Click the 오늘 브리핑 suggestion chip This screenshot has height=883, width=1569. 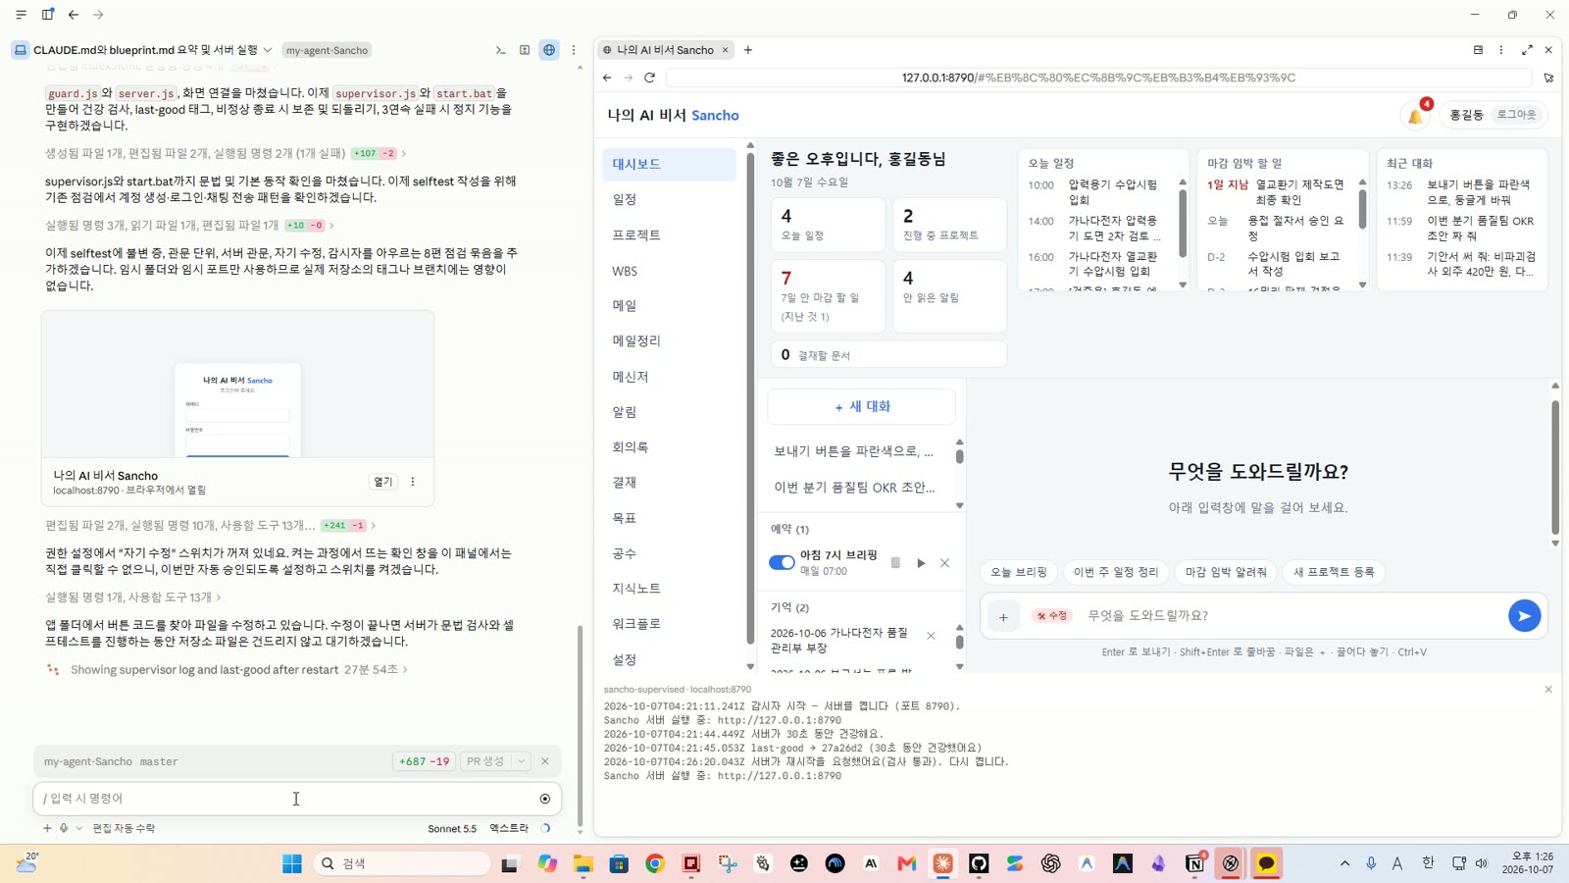1018,572
